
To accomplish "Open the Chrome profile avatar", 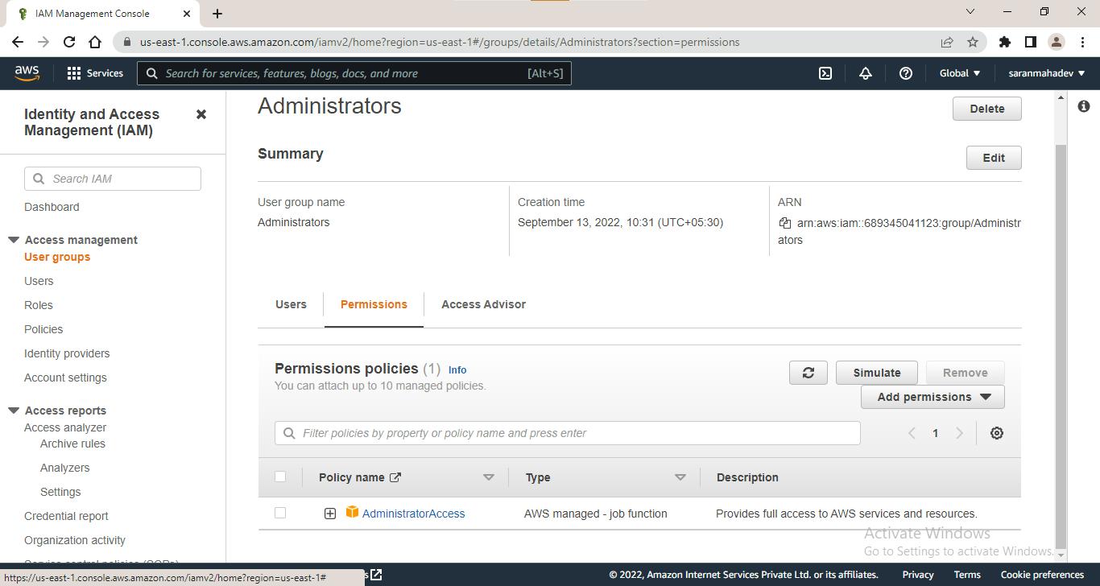I will point(1057,42).
